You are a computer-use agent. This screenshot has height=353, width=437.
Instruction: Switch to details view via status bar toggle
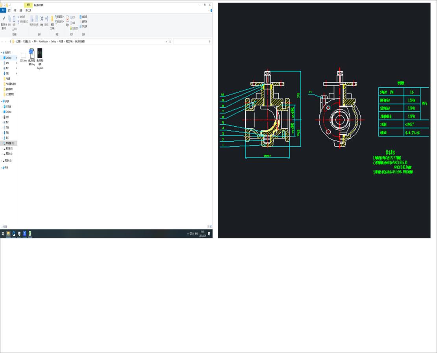[208, 227]
